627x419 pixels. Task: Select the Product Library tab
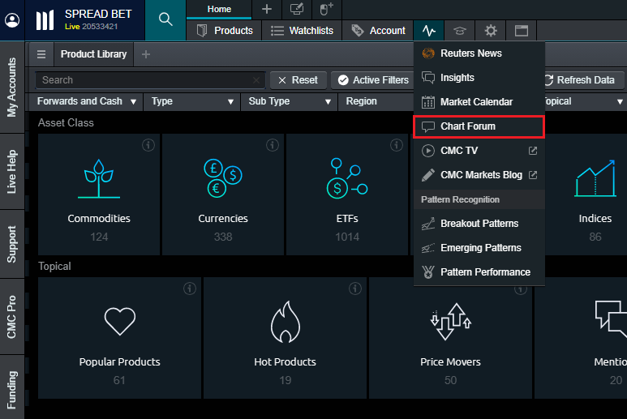click(x=93, y=54)
